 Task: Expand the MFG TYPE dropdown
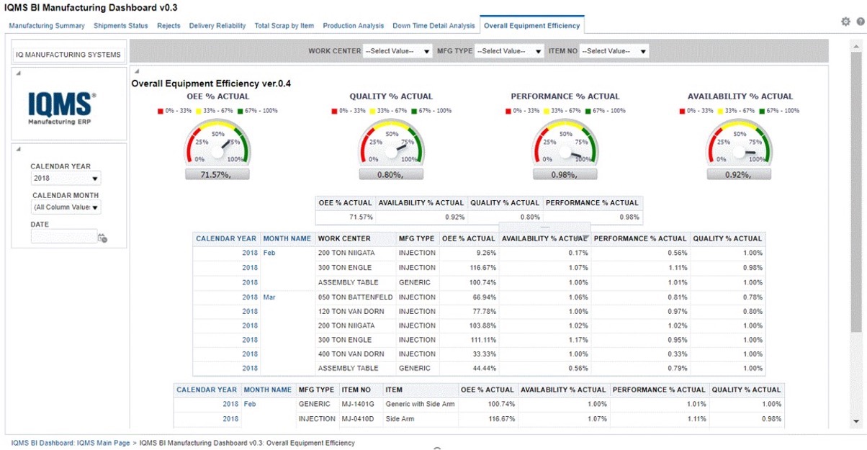[508, 51]
